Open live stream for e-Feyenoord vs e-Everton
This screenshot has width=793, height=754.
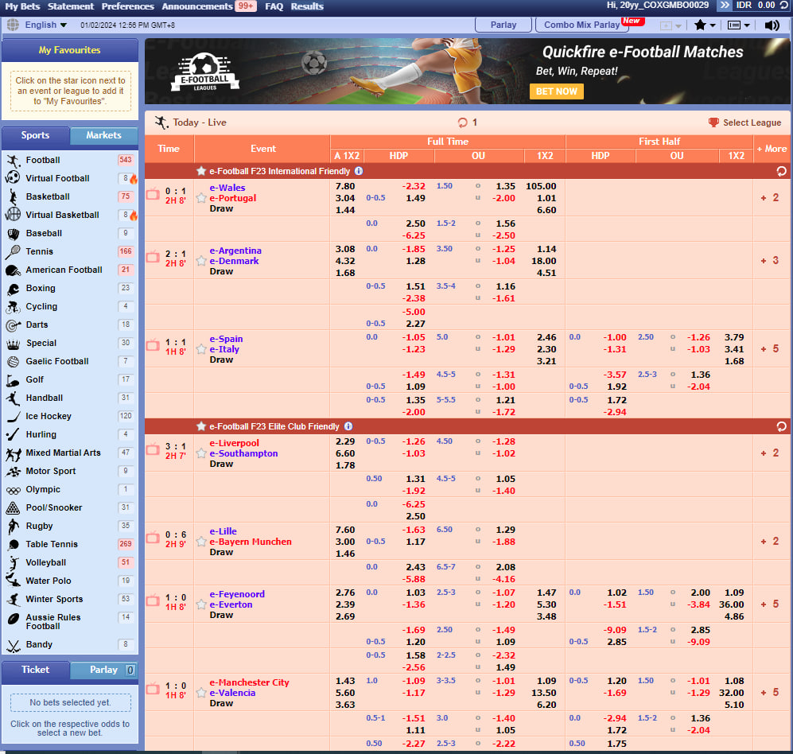[x=153, y=600]
